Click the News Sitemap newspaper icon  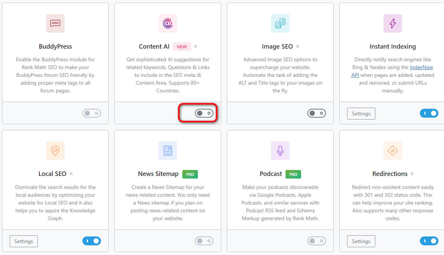pos(168,151)
